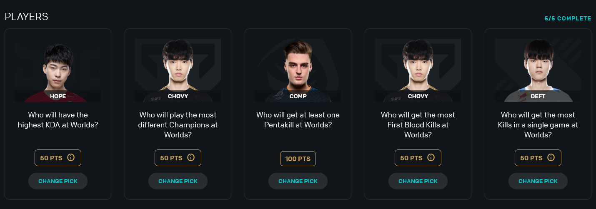Click info icon on First Blood Kills card
The image size is (596, 209).
[431, 158]
